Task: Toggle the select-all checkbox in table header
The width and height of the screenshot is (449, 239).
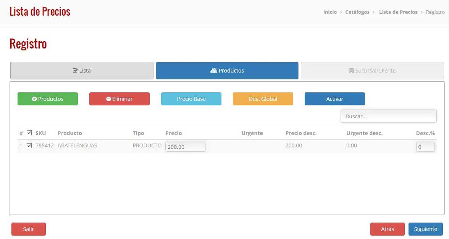Action: coord(29,133)
